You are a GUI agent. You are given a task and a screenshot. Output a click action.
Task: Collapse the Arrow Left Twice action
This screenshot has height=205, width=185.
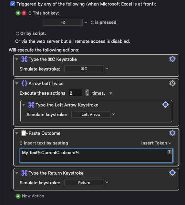[17, 83]
